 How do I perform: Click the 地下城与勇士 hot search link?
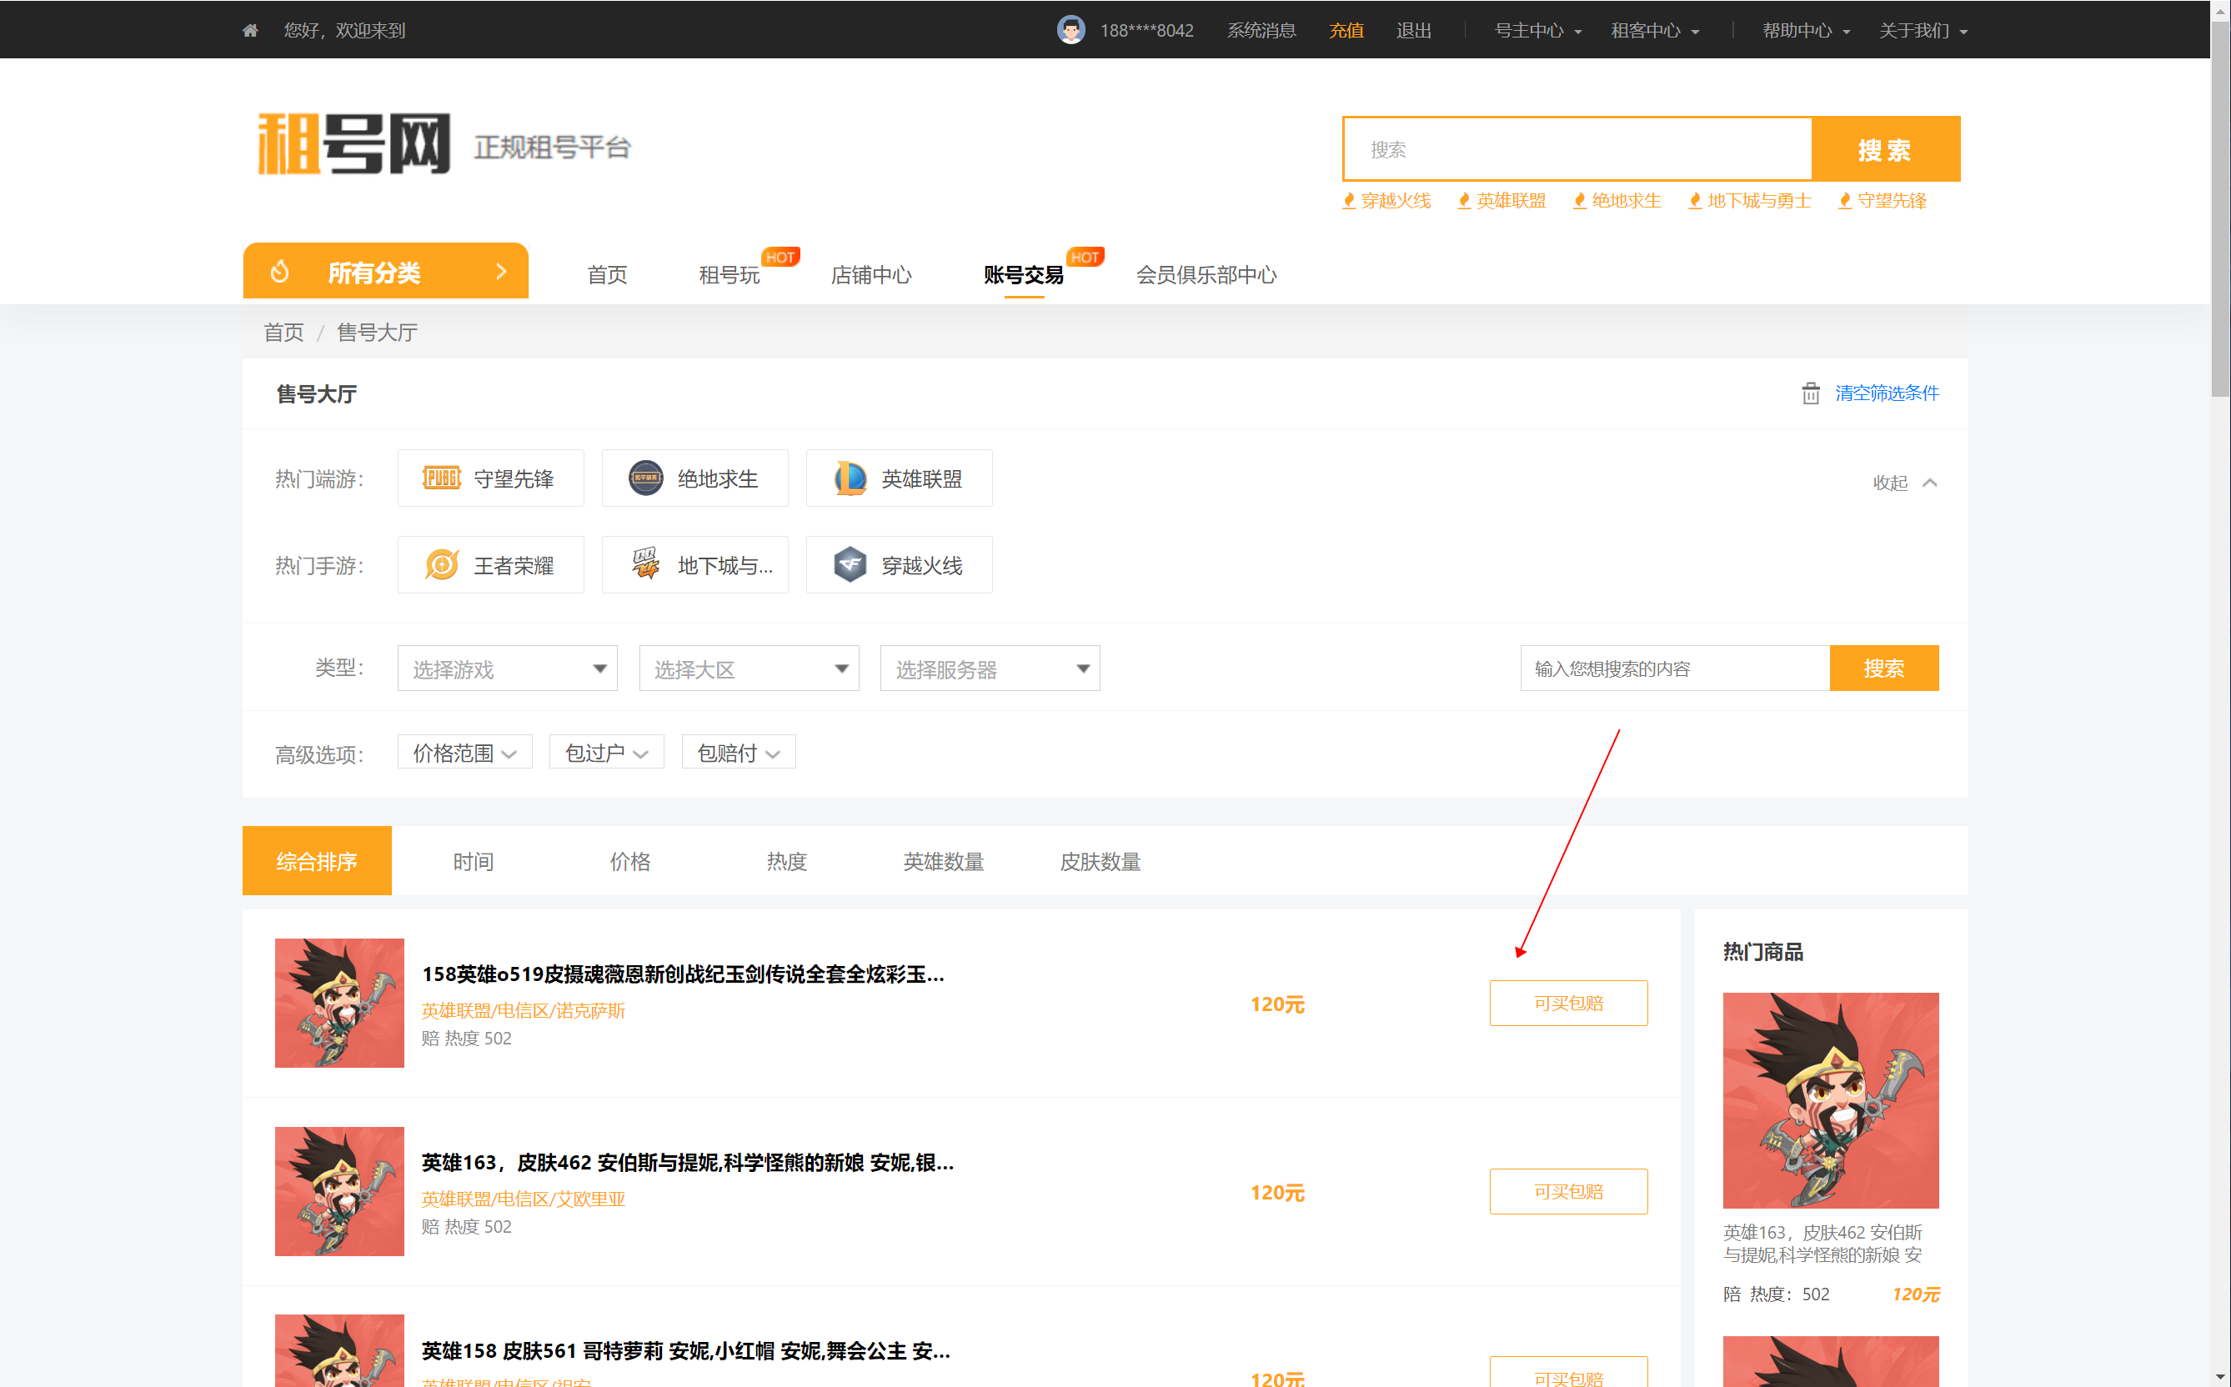coord(1758,201)
